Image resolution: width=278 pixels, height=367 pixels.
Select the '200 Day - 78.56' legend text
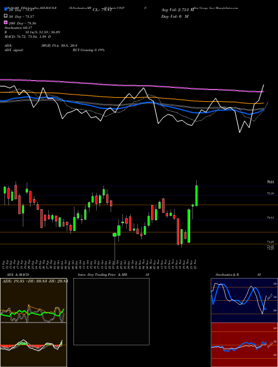pos(22,23)
